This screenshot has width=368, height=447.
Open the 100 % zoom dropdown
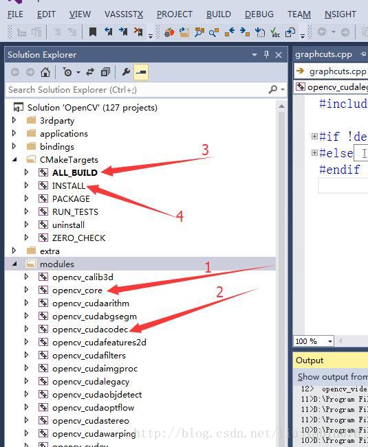[x=330, y=341]
